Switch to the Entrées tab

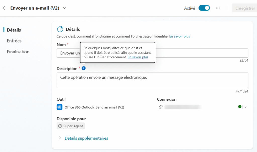[x=14, y=41]
